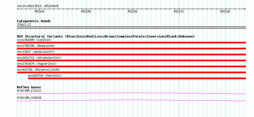
Task: Click the red bar for nsv828734
Action: click(137, 78)
